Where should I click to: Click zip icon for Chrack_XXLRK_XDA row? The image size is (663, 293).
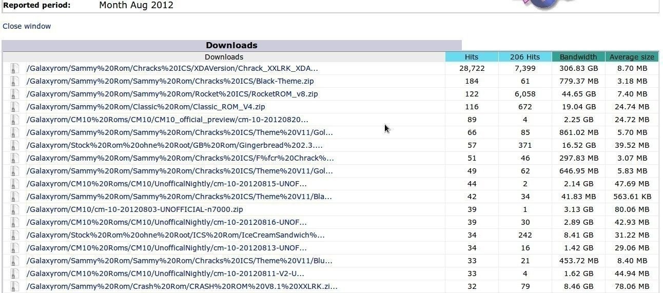coord(14,68)
